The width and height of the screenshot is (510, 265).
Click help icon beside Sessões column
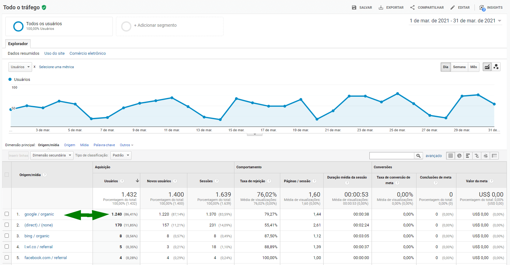217,181
